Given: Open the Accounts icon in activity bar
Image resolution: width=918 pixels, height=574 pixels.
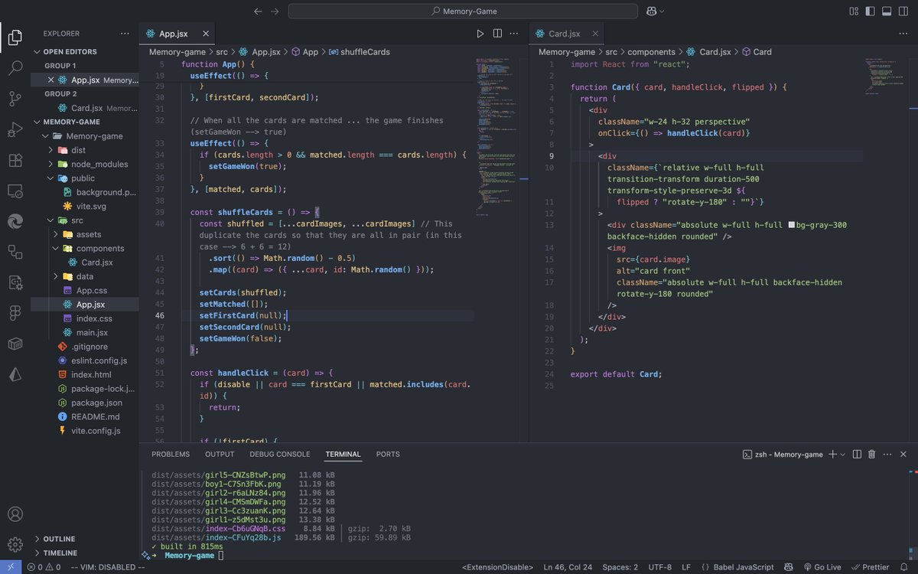Looking at the screenshot, I should pyautogui.click(x=15, y=514).
